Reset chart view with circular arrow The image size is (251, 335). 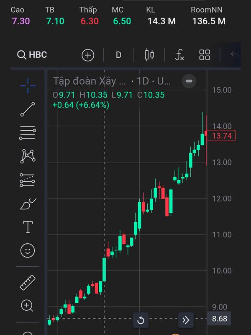click(x=141, y=320)
